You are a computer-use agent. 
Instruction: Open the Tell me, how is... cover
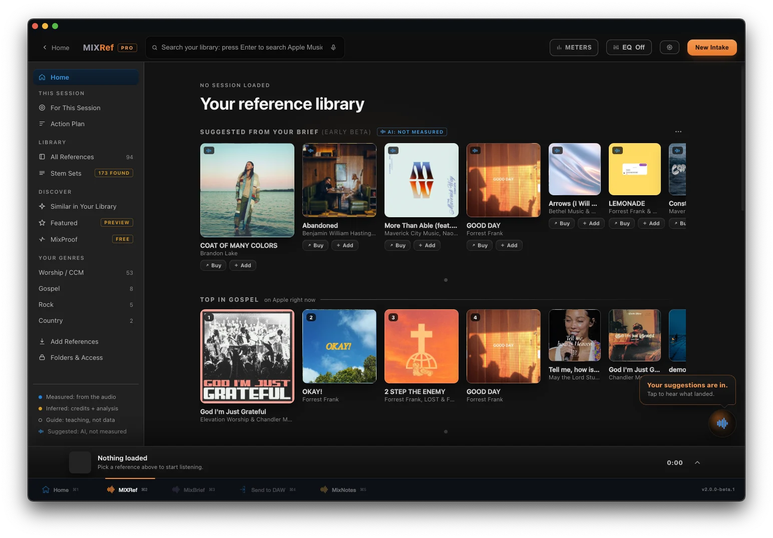[575, 335]
